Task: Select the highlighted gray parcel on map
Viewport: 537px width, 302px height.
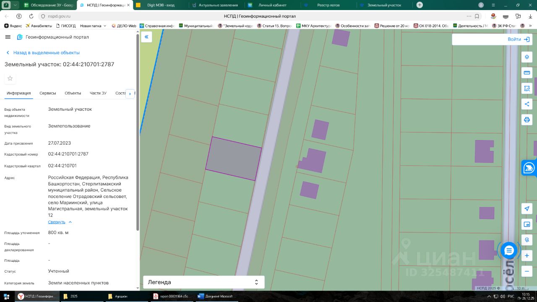Action: coord(233,159)
